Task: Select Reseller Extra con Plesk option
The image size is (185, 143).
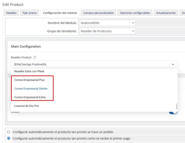Action: 29,71
